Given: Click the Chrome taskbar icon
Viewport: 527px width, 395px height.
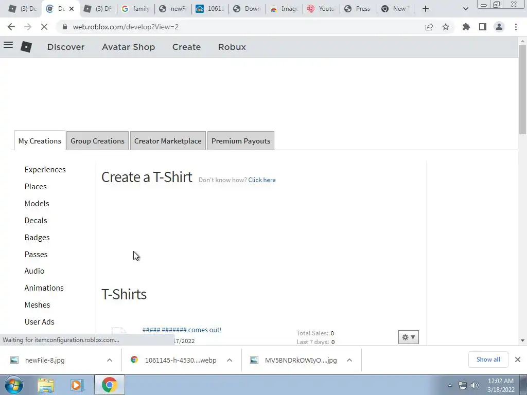Looking at the screenshot, I should pos(110,385).
